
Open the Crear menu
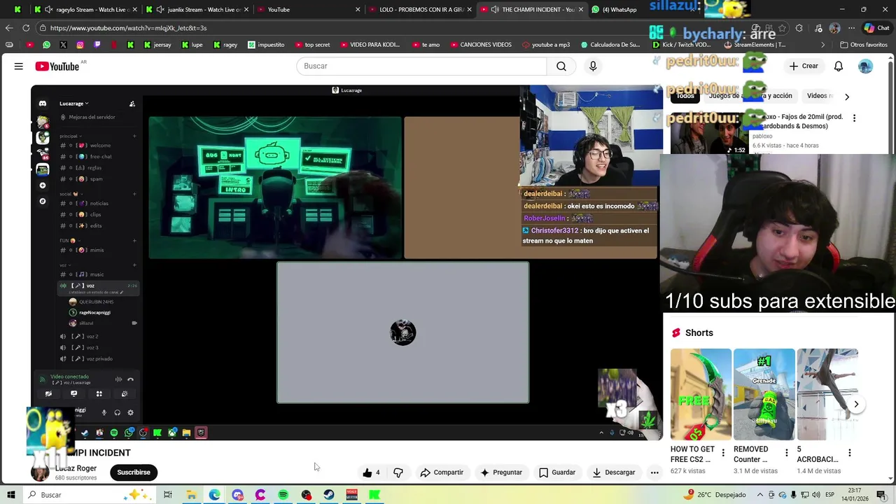click(x=803, y=66)
